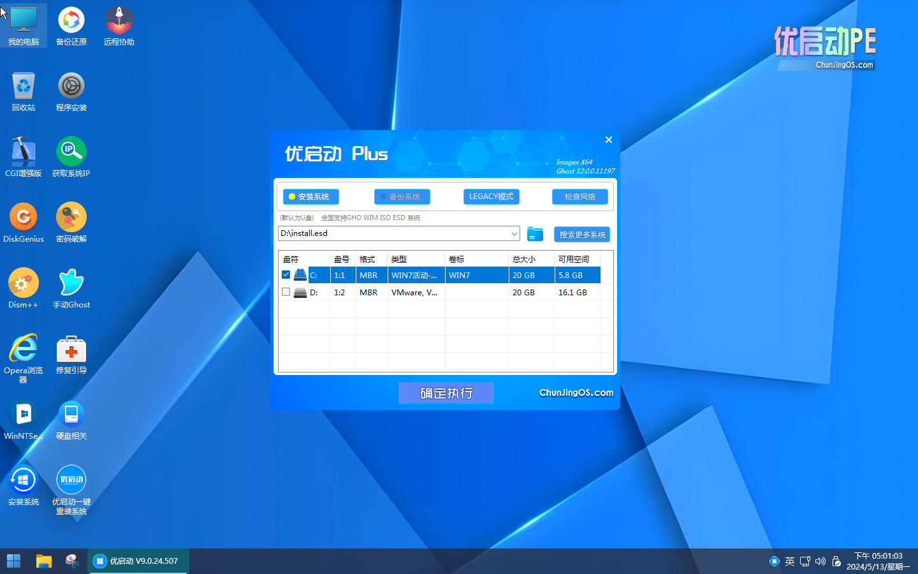Select the 备份系统 mode option
The width and height of the screenshot is (918, 574).
[x=402, y=196]
